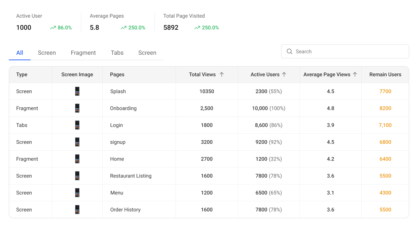Click the 7700 remain users value
Screen dimensions: 418x227
tap(385, 91)
